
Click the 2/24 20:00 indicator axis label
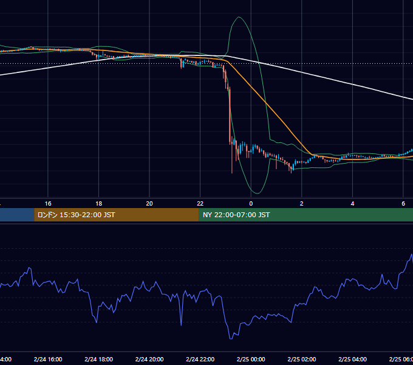point(149,359)
